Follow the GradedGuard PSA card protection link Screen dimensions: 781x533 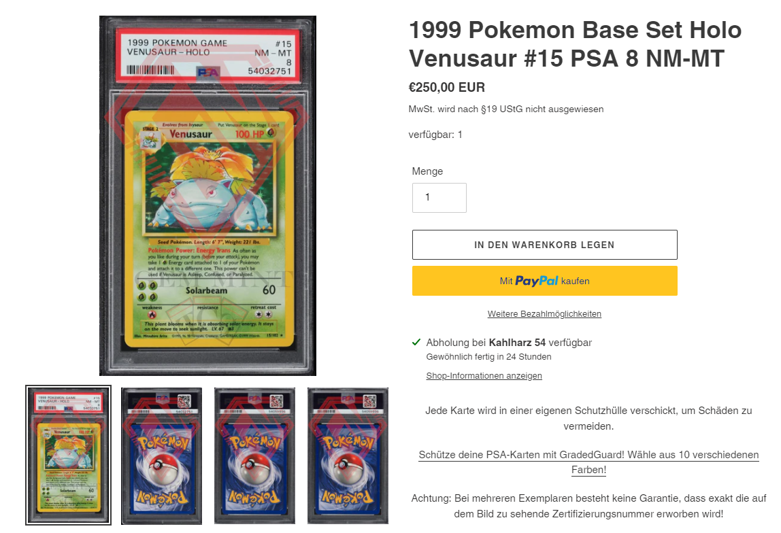pos(588,462)
